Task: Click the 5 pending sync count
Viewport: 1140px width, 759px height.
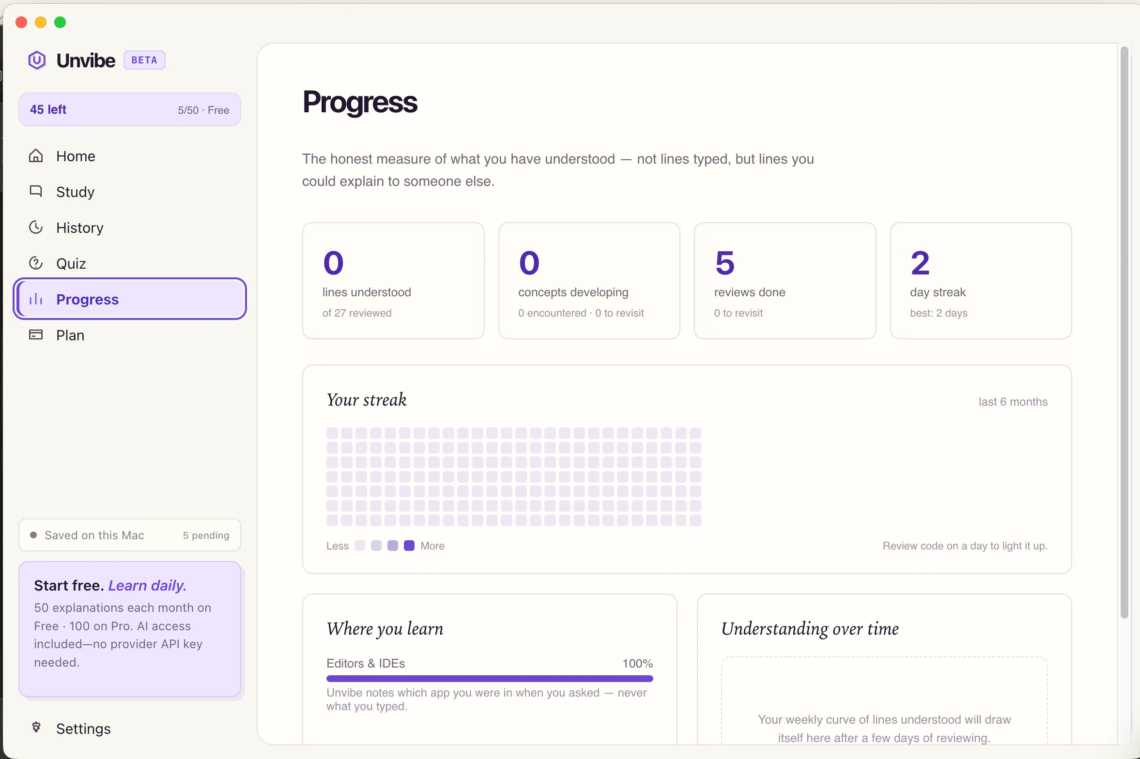Action: (x=206, y=535)
